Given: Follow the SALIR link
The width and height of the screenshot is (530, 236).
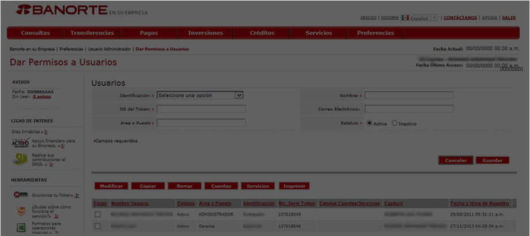Looking at the screenshot, I should point(509,18).
